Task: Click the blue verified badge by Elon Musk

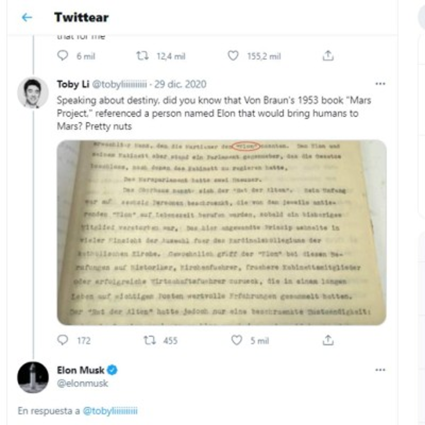Action: (112, 370)
